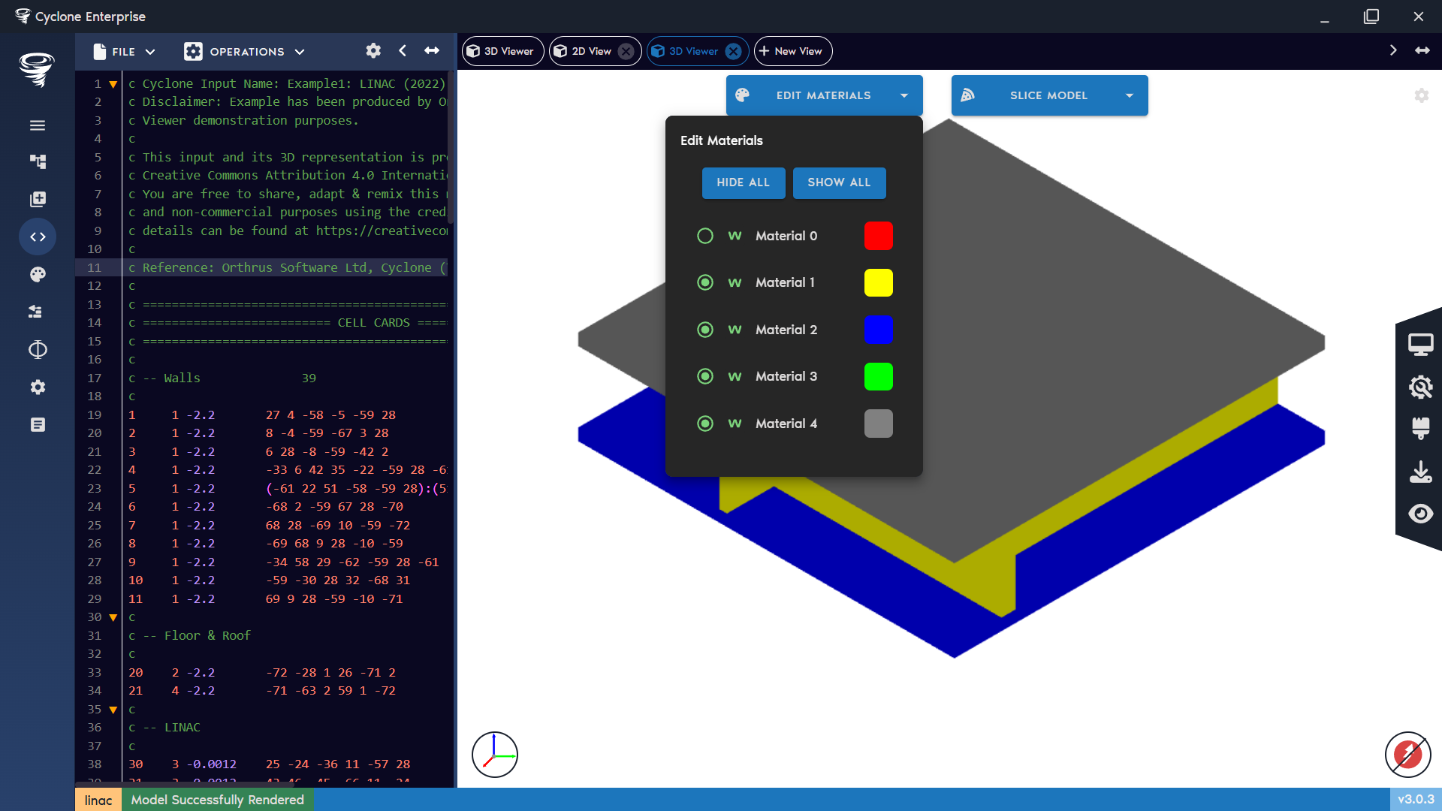Click the Hide All button
Image resolution: width=1442 pixels, height=811 pixels.
[743, 182]
